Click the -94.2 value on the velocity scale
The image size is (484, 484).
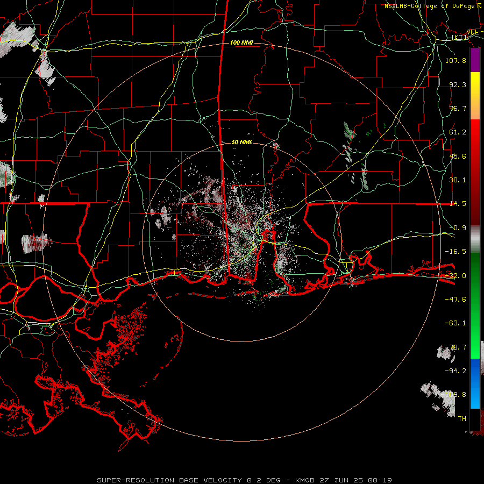(x=455, y=371)
